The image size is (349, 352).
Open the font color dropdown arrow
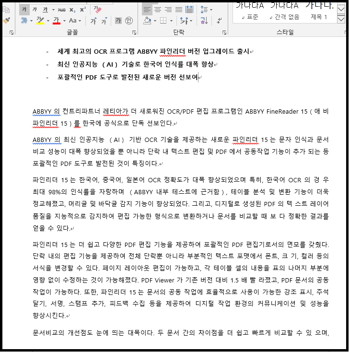[64, 21]
